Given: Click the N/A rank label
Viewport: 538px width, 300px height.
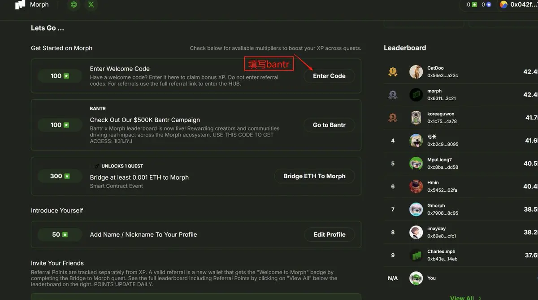Looking at the screenshot, I should click(393, 278).
